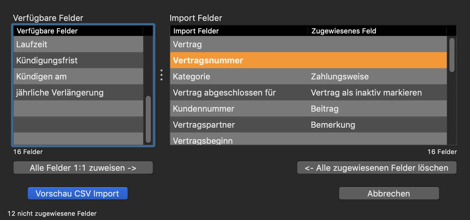This screenshot has height=220, width=470.
Task: Click the three-dot divider between lists
Action: coord(162,75)
